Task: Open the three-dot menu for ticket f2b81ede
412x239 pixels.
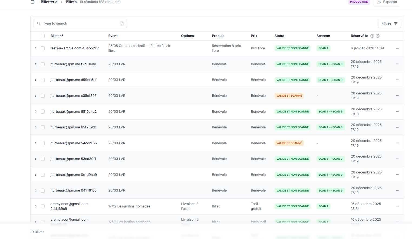Action: (x=397, y=64)
